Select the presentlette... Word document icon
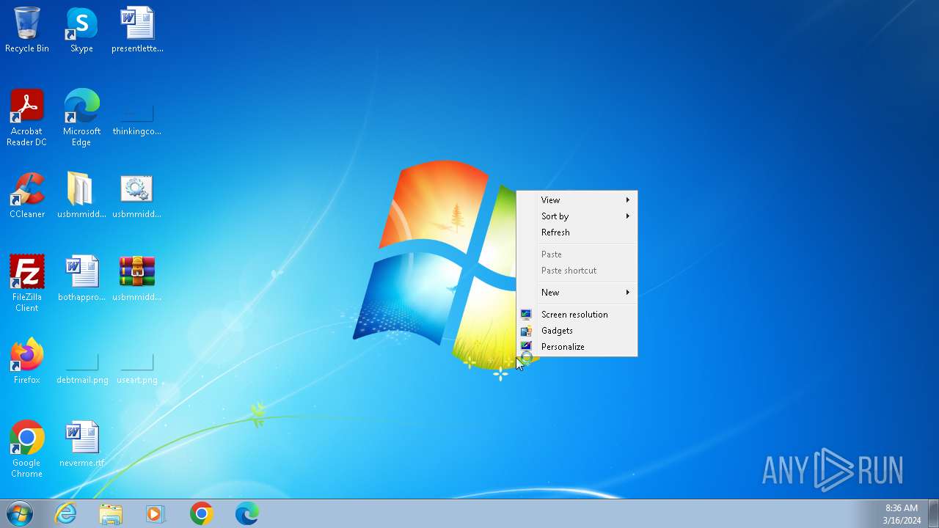Screen dimensions: 939x528 (137, 30)
